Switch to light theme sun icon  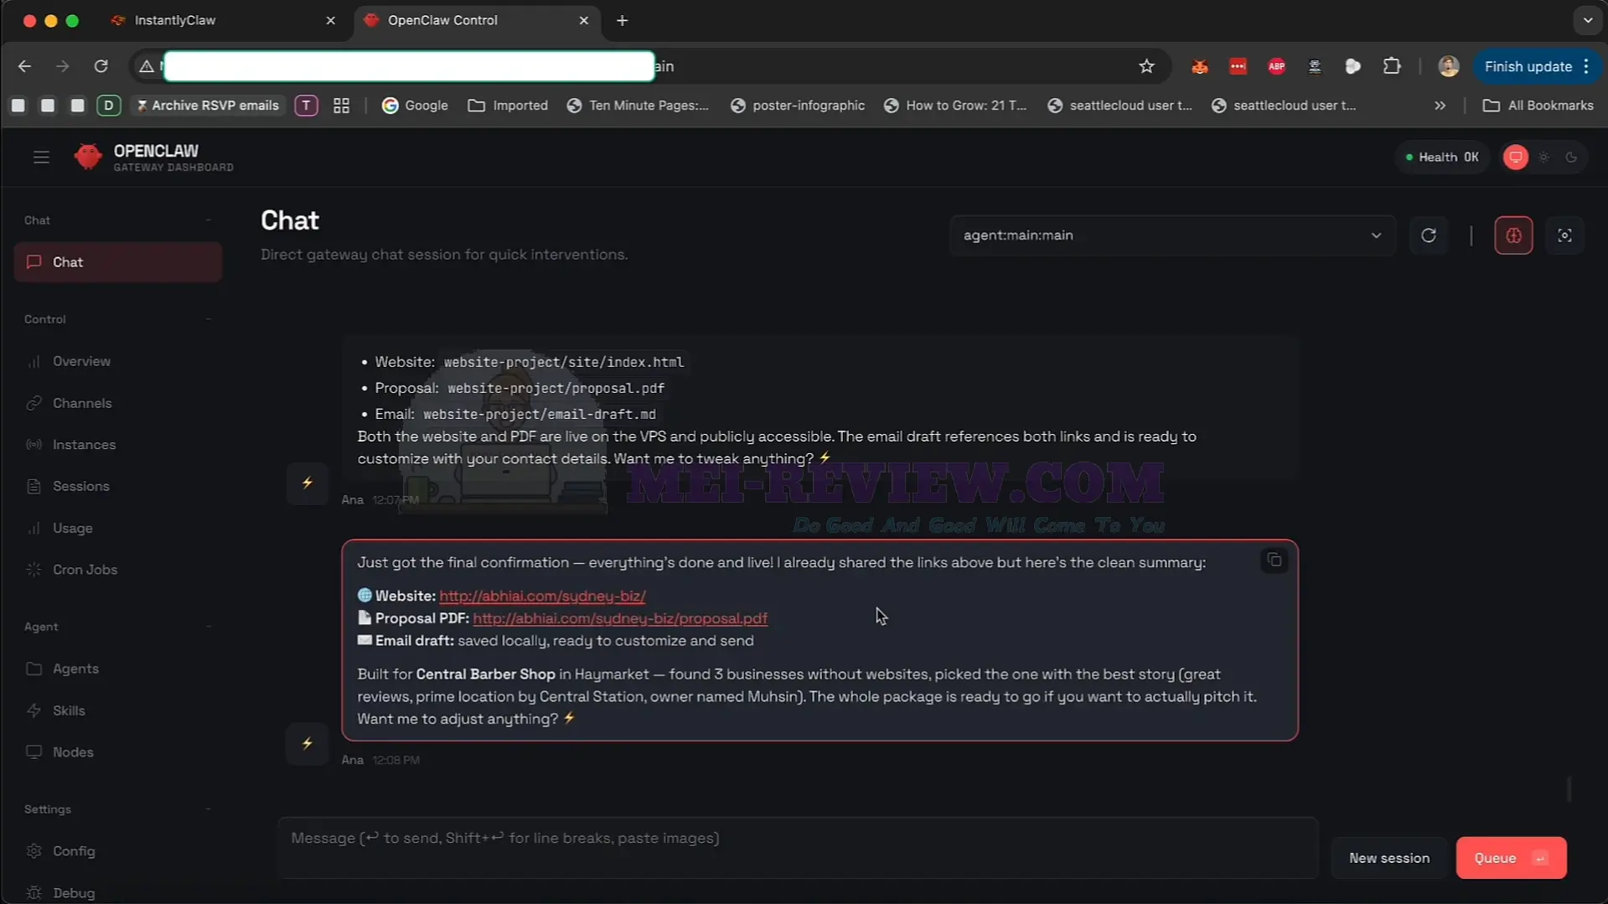(1543, 158)
